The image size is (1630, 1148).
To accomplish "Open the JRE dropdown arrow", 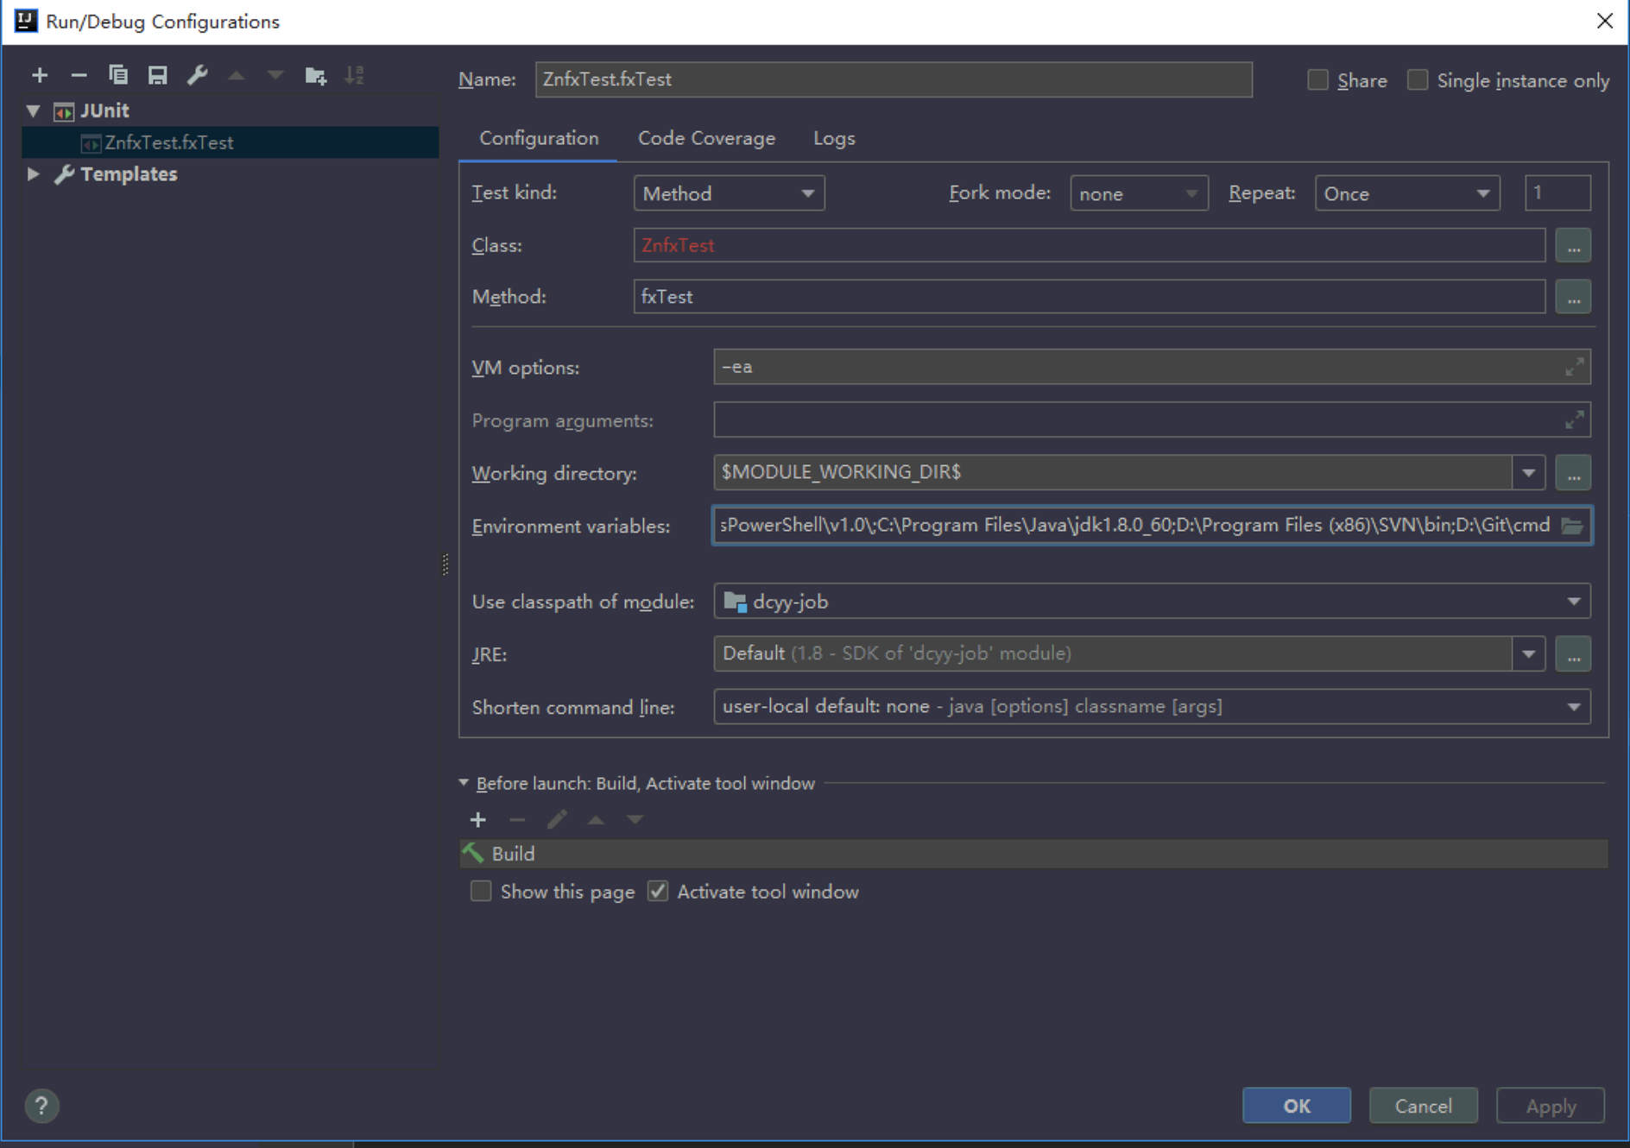I will 1528,654.
